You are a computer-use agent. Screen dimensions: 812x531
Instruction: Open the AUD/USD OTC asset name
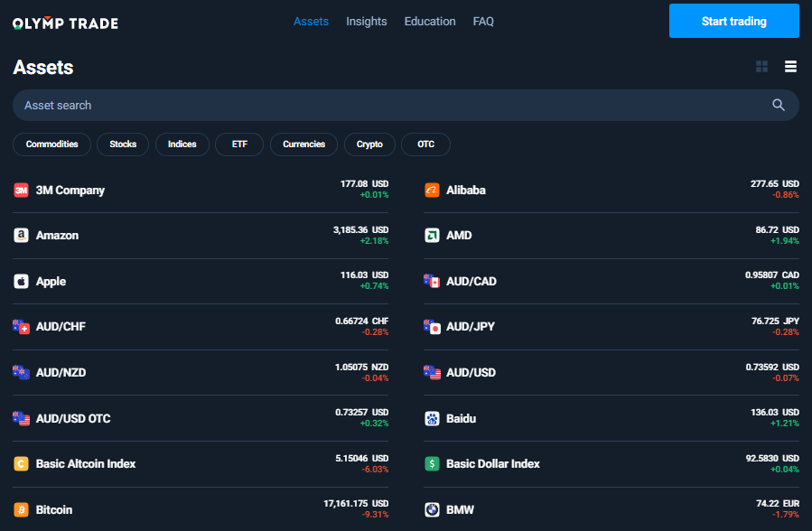tap(73, 419)
